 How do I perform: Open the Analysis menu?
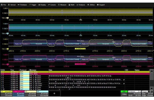(81, 5)
